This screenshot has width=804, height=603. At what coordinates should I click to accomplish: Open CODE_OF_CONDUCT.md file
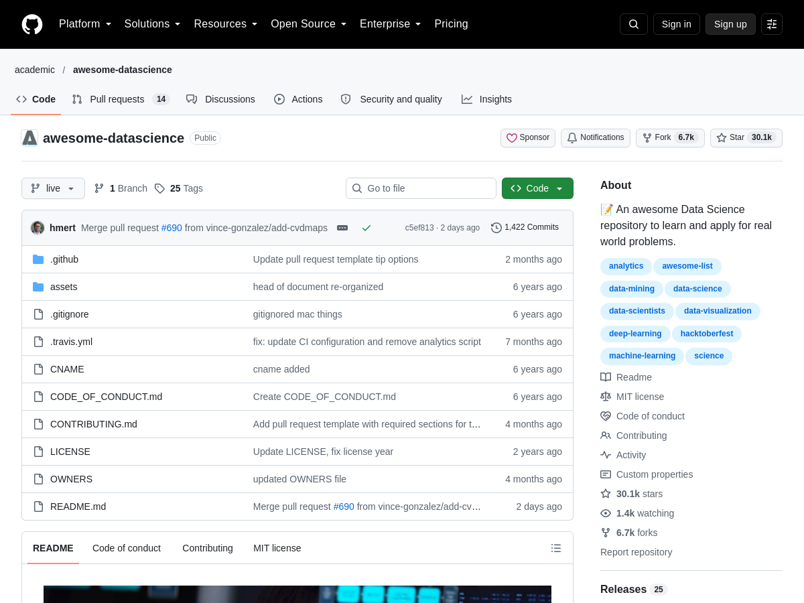(106, 397)
